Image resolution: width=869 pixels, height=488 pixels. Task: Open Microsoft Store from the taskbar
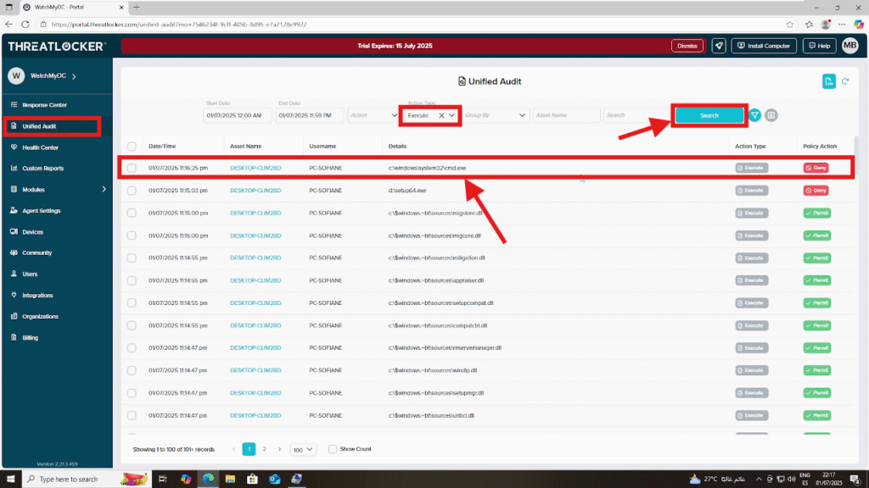[x=252, y=479]
